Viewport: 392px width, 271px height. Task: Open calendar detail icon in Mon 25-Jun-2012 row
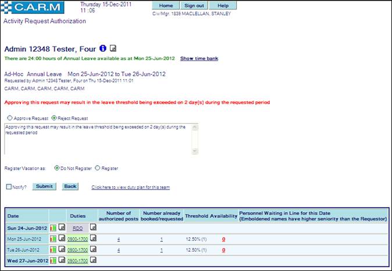click(x=62, y=238)
